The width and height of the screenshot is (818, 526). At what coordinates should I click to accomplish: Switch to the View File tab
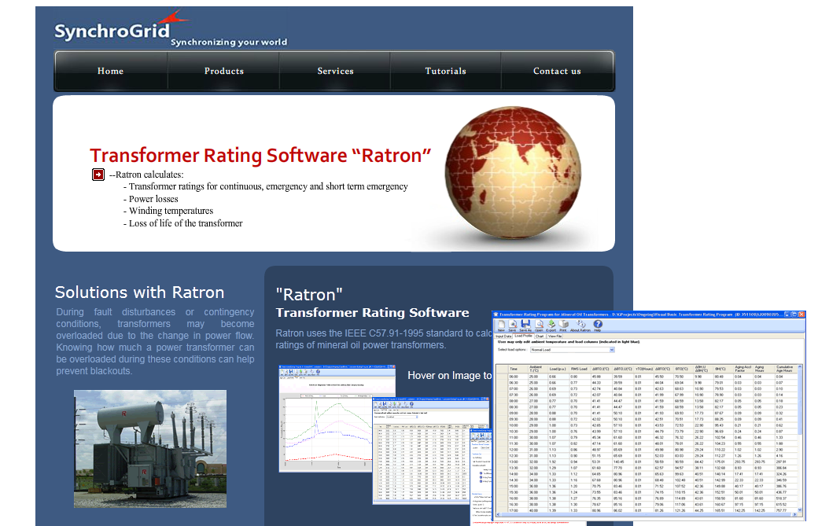(x=555, y=337)
